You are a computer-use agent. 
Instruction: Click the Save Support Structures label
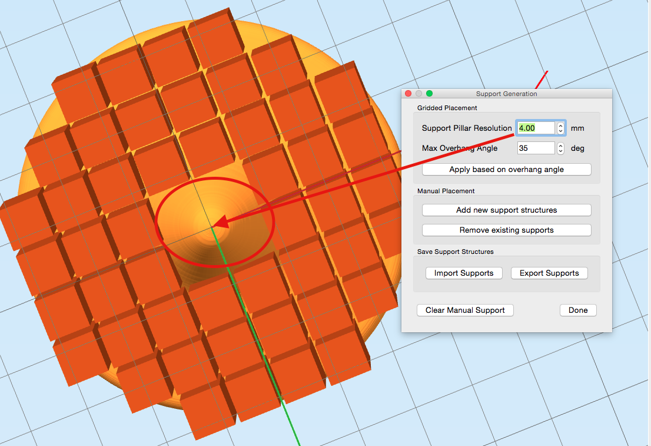pos(456,252)
